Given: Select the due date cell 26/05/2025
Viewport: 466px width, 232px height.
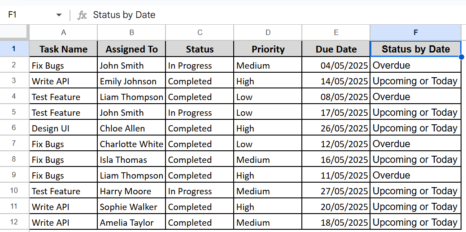Looking at the screenshot, I should (336, 128).
